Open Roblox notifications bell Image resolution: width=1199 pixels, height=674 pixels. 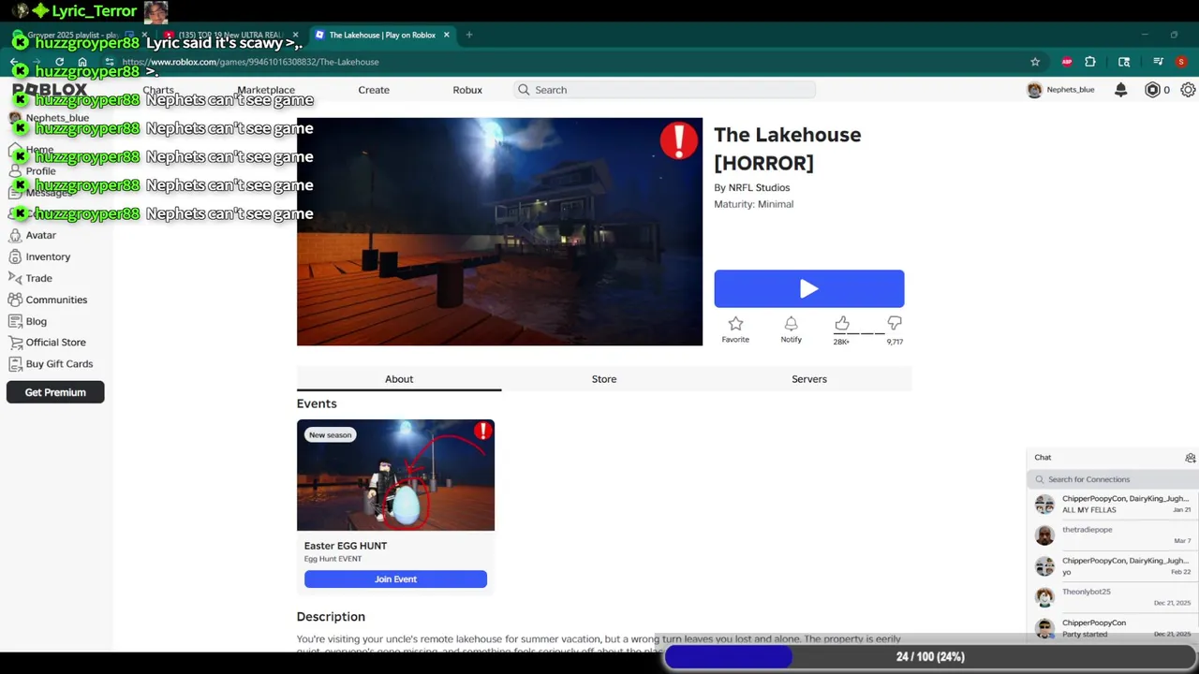point(1121,90)
